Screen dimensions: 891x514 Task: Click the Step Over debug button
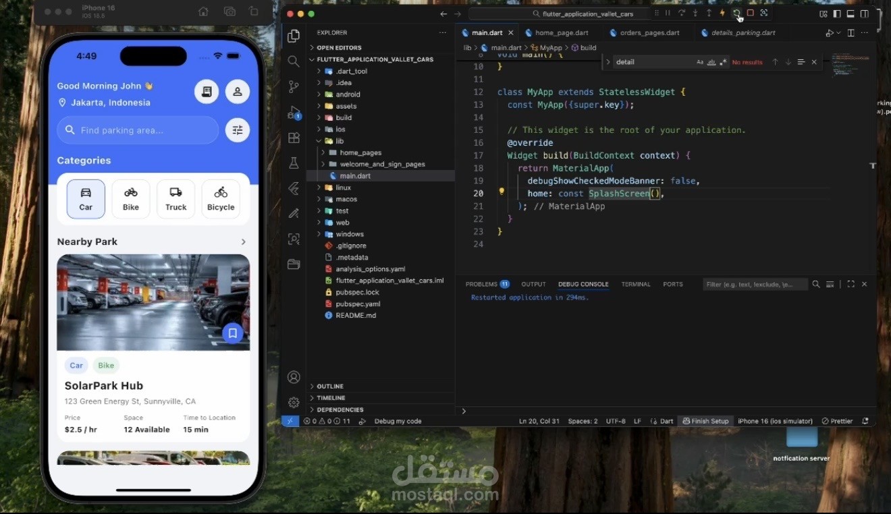click(x=682, y=13)
